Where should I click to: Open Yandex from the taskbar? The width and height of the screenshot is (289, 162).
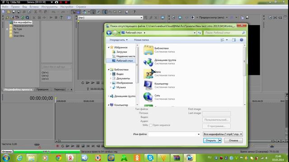coord(70,158)
